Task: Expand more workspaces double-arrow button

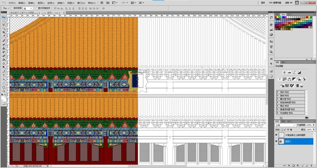Action: pyautogui.click(x=297, y=3)
